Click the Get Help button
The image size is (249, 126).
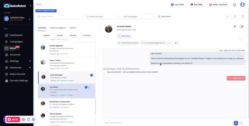point(196,5)
